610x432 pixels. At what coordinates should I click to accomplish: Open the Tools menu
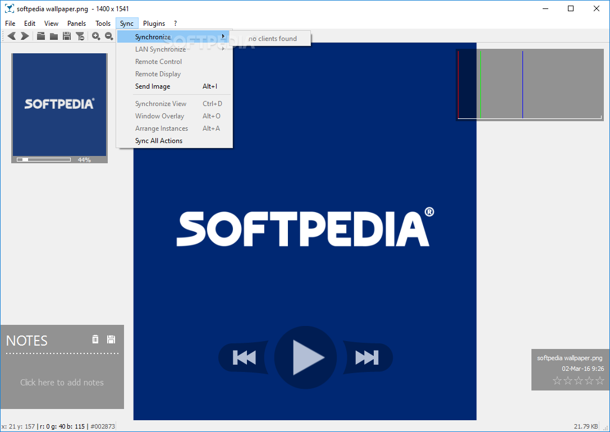[103, 24]
